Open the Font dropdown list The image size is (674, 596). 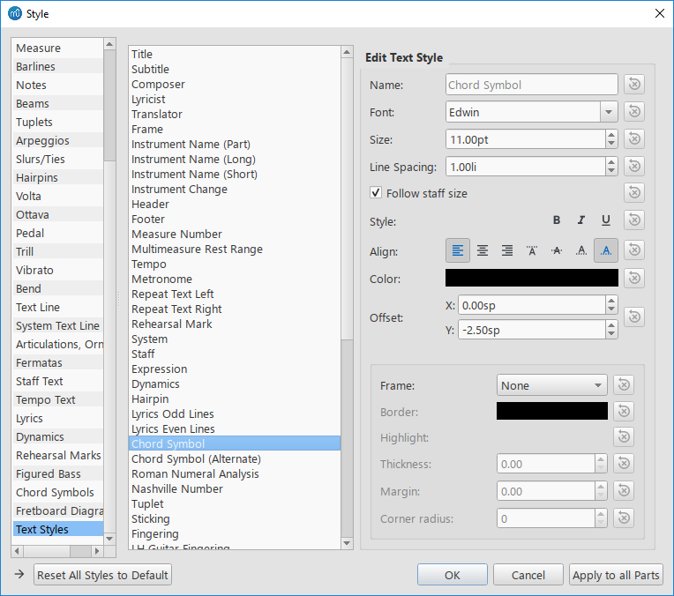tap(609, 112)
